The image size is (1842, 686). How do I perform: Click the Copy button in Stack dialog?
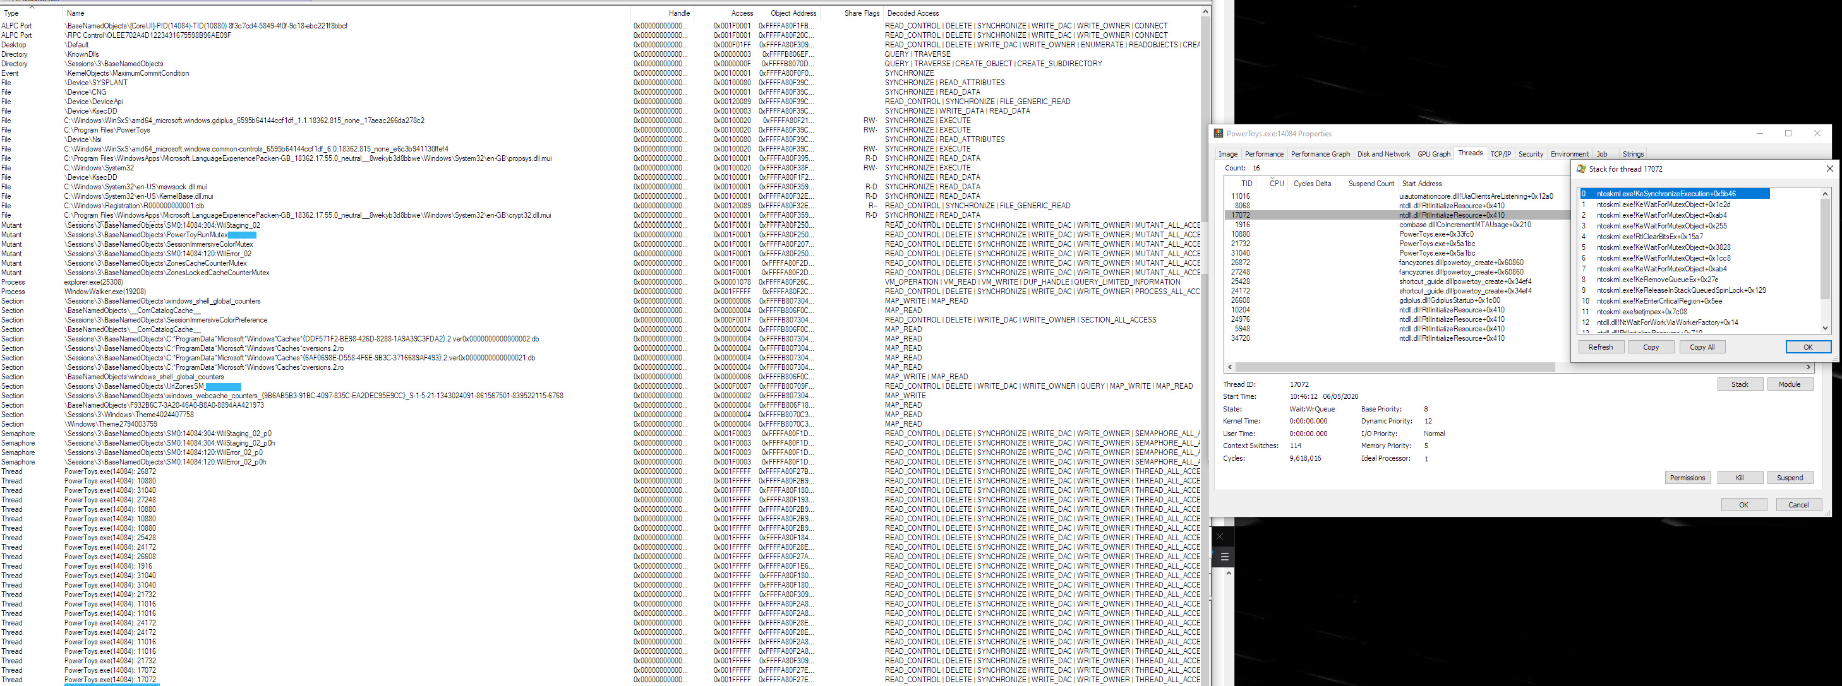pyautogui.click(x=1651, y=346)
